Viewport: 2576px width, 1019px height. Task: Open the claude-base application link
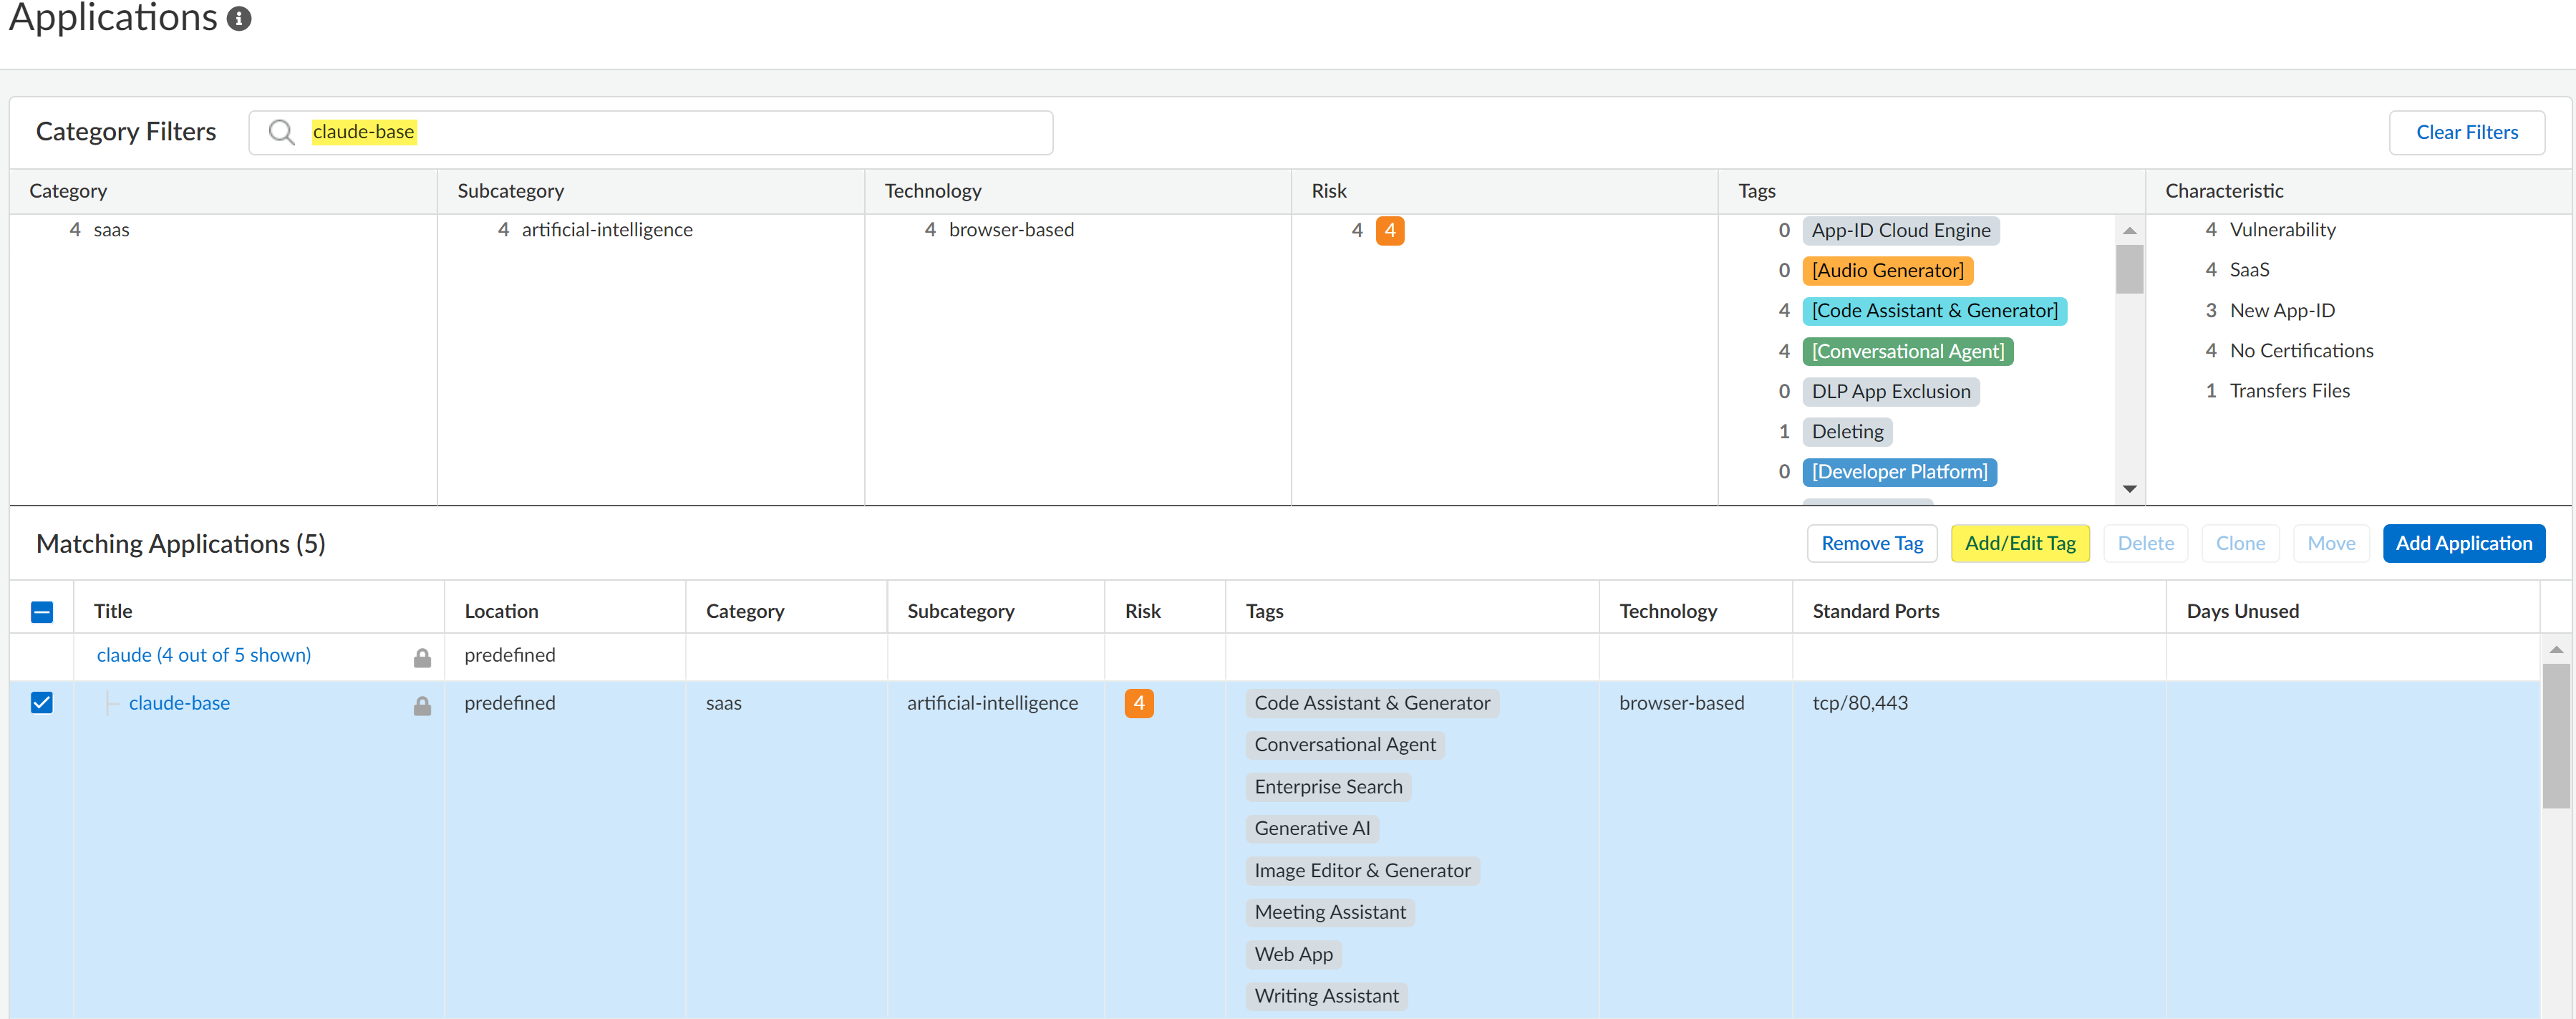[x=179, y=703]
